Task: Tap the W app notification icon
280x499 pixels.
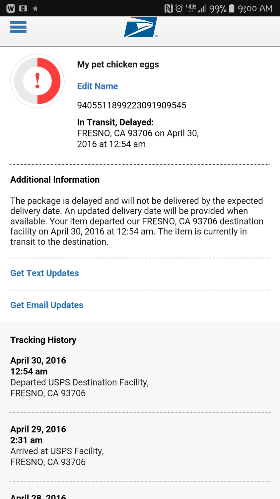Action: [x=11, y=8]
